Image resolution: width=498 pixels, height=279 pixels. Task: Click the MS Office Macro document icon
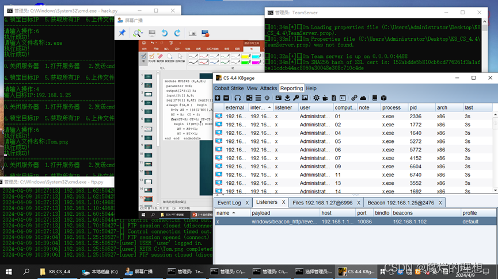(x=334, y=98)
